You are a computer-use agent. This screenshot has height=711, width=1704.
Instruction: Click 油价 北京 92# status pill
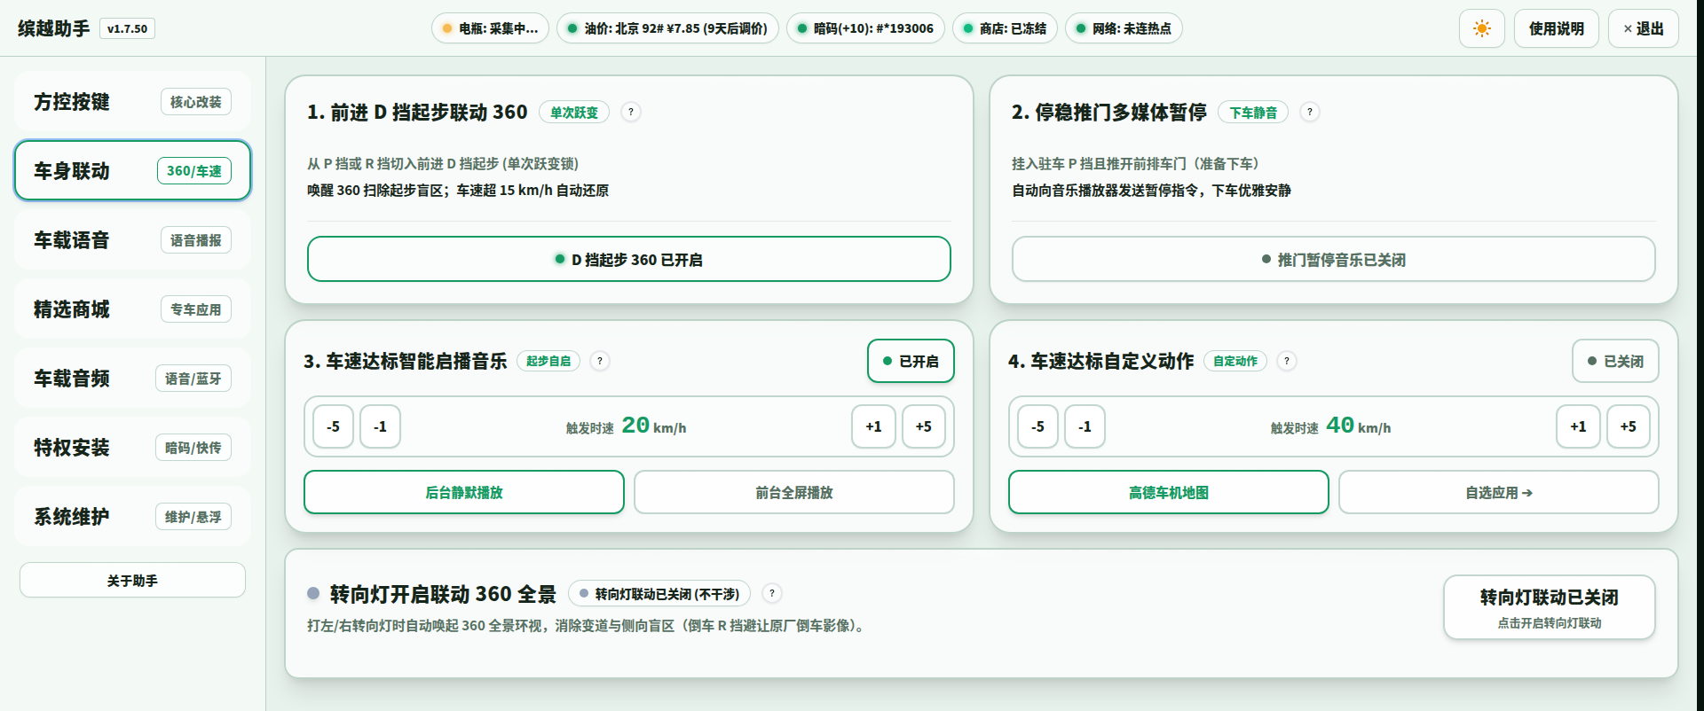667,28
